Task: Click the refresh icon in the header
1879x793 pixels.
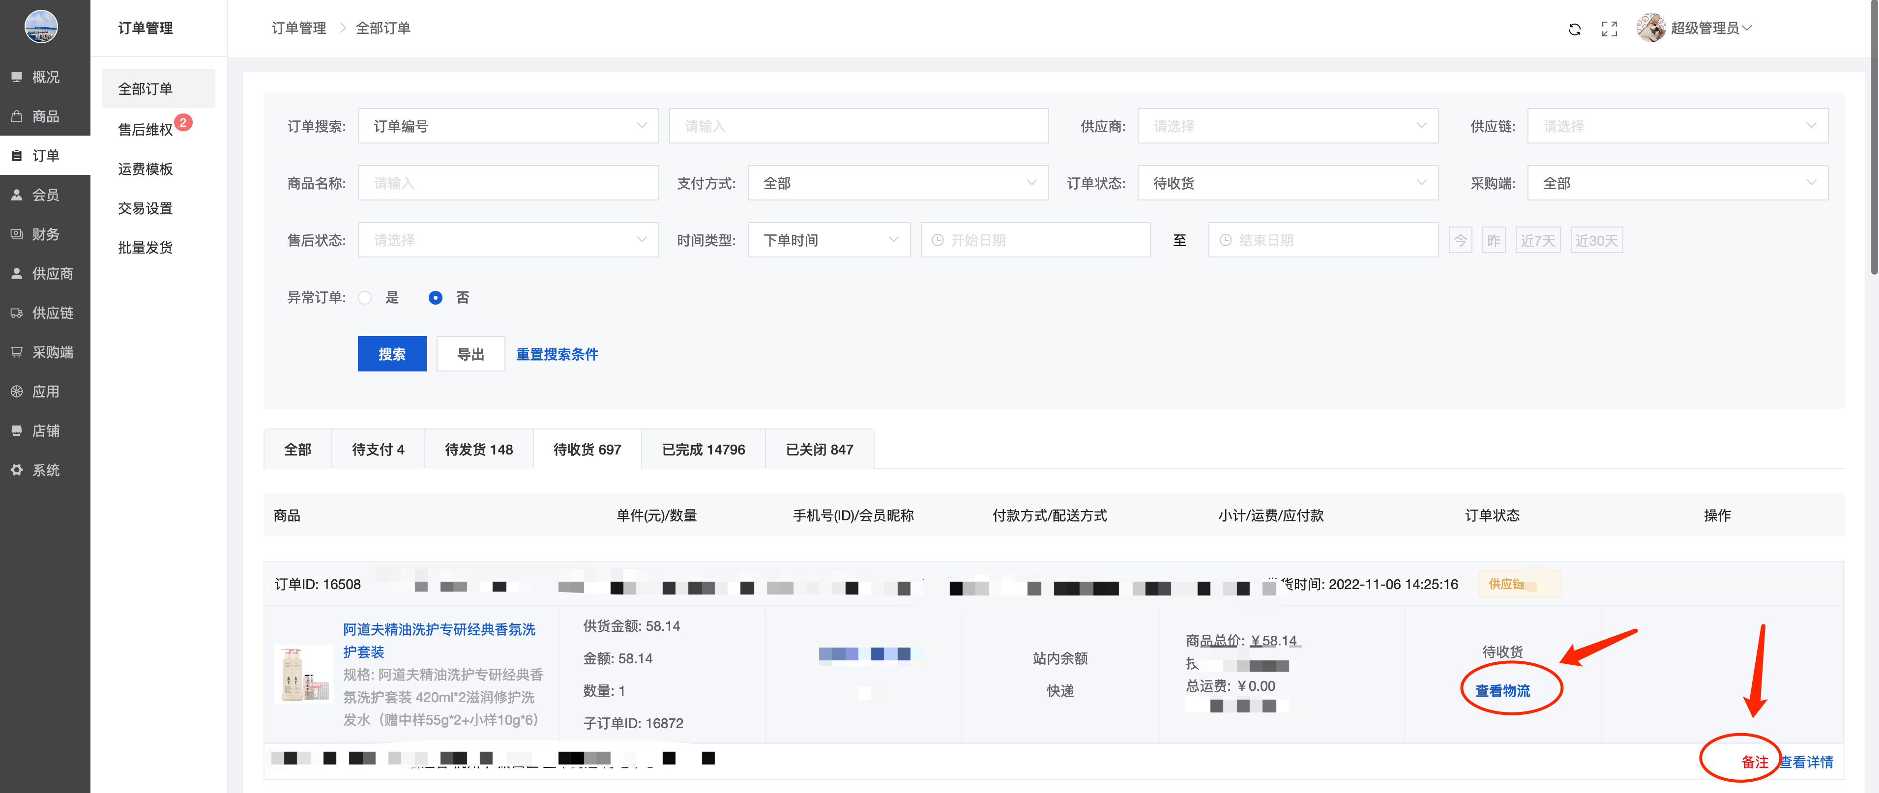Action: 1574,29
